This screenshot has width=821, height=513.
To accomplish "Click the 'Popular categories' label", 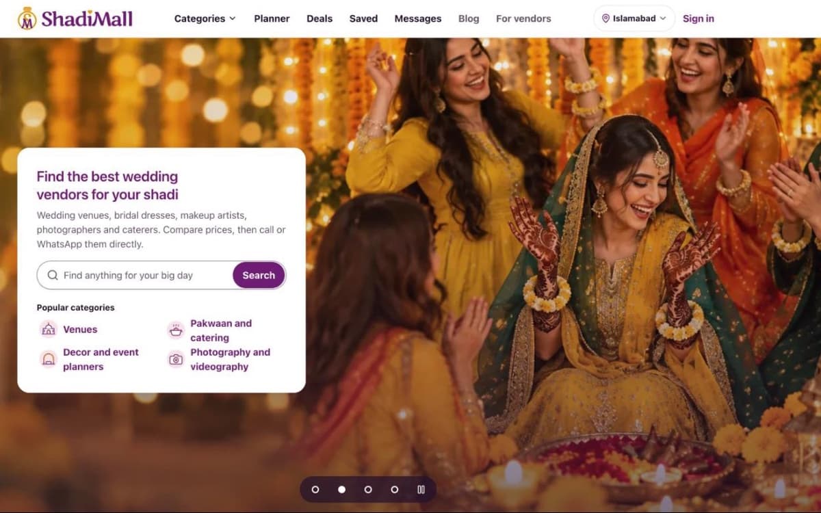I will click(75, 308).
